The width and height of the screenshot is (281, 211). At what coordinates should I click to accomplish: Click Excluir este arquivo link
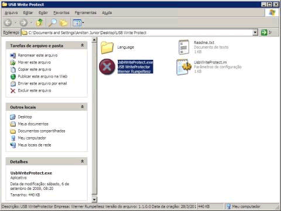coord(35,91)
